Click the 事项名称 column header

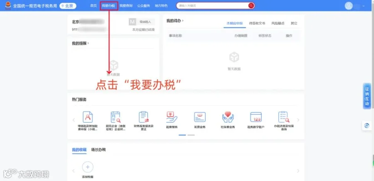point(175,36)
